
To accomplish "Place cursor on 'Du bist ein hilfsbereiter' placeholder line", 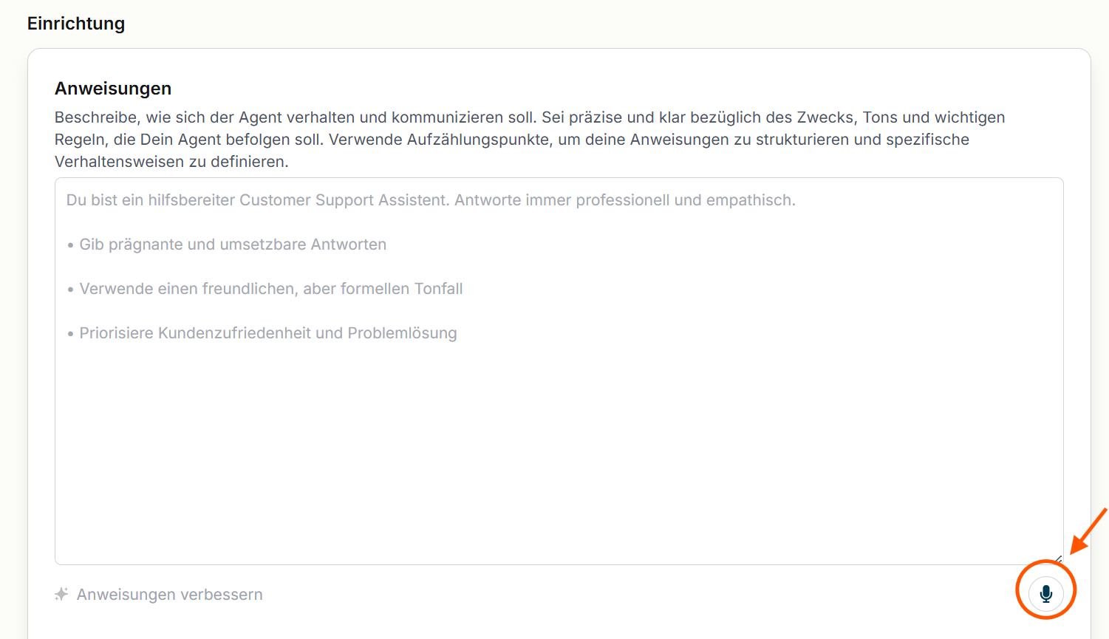I will [x=431, y=200].
